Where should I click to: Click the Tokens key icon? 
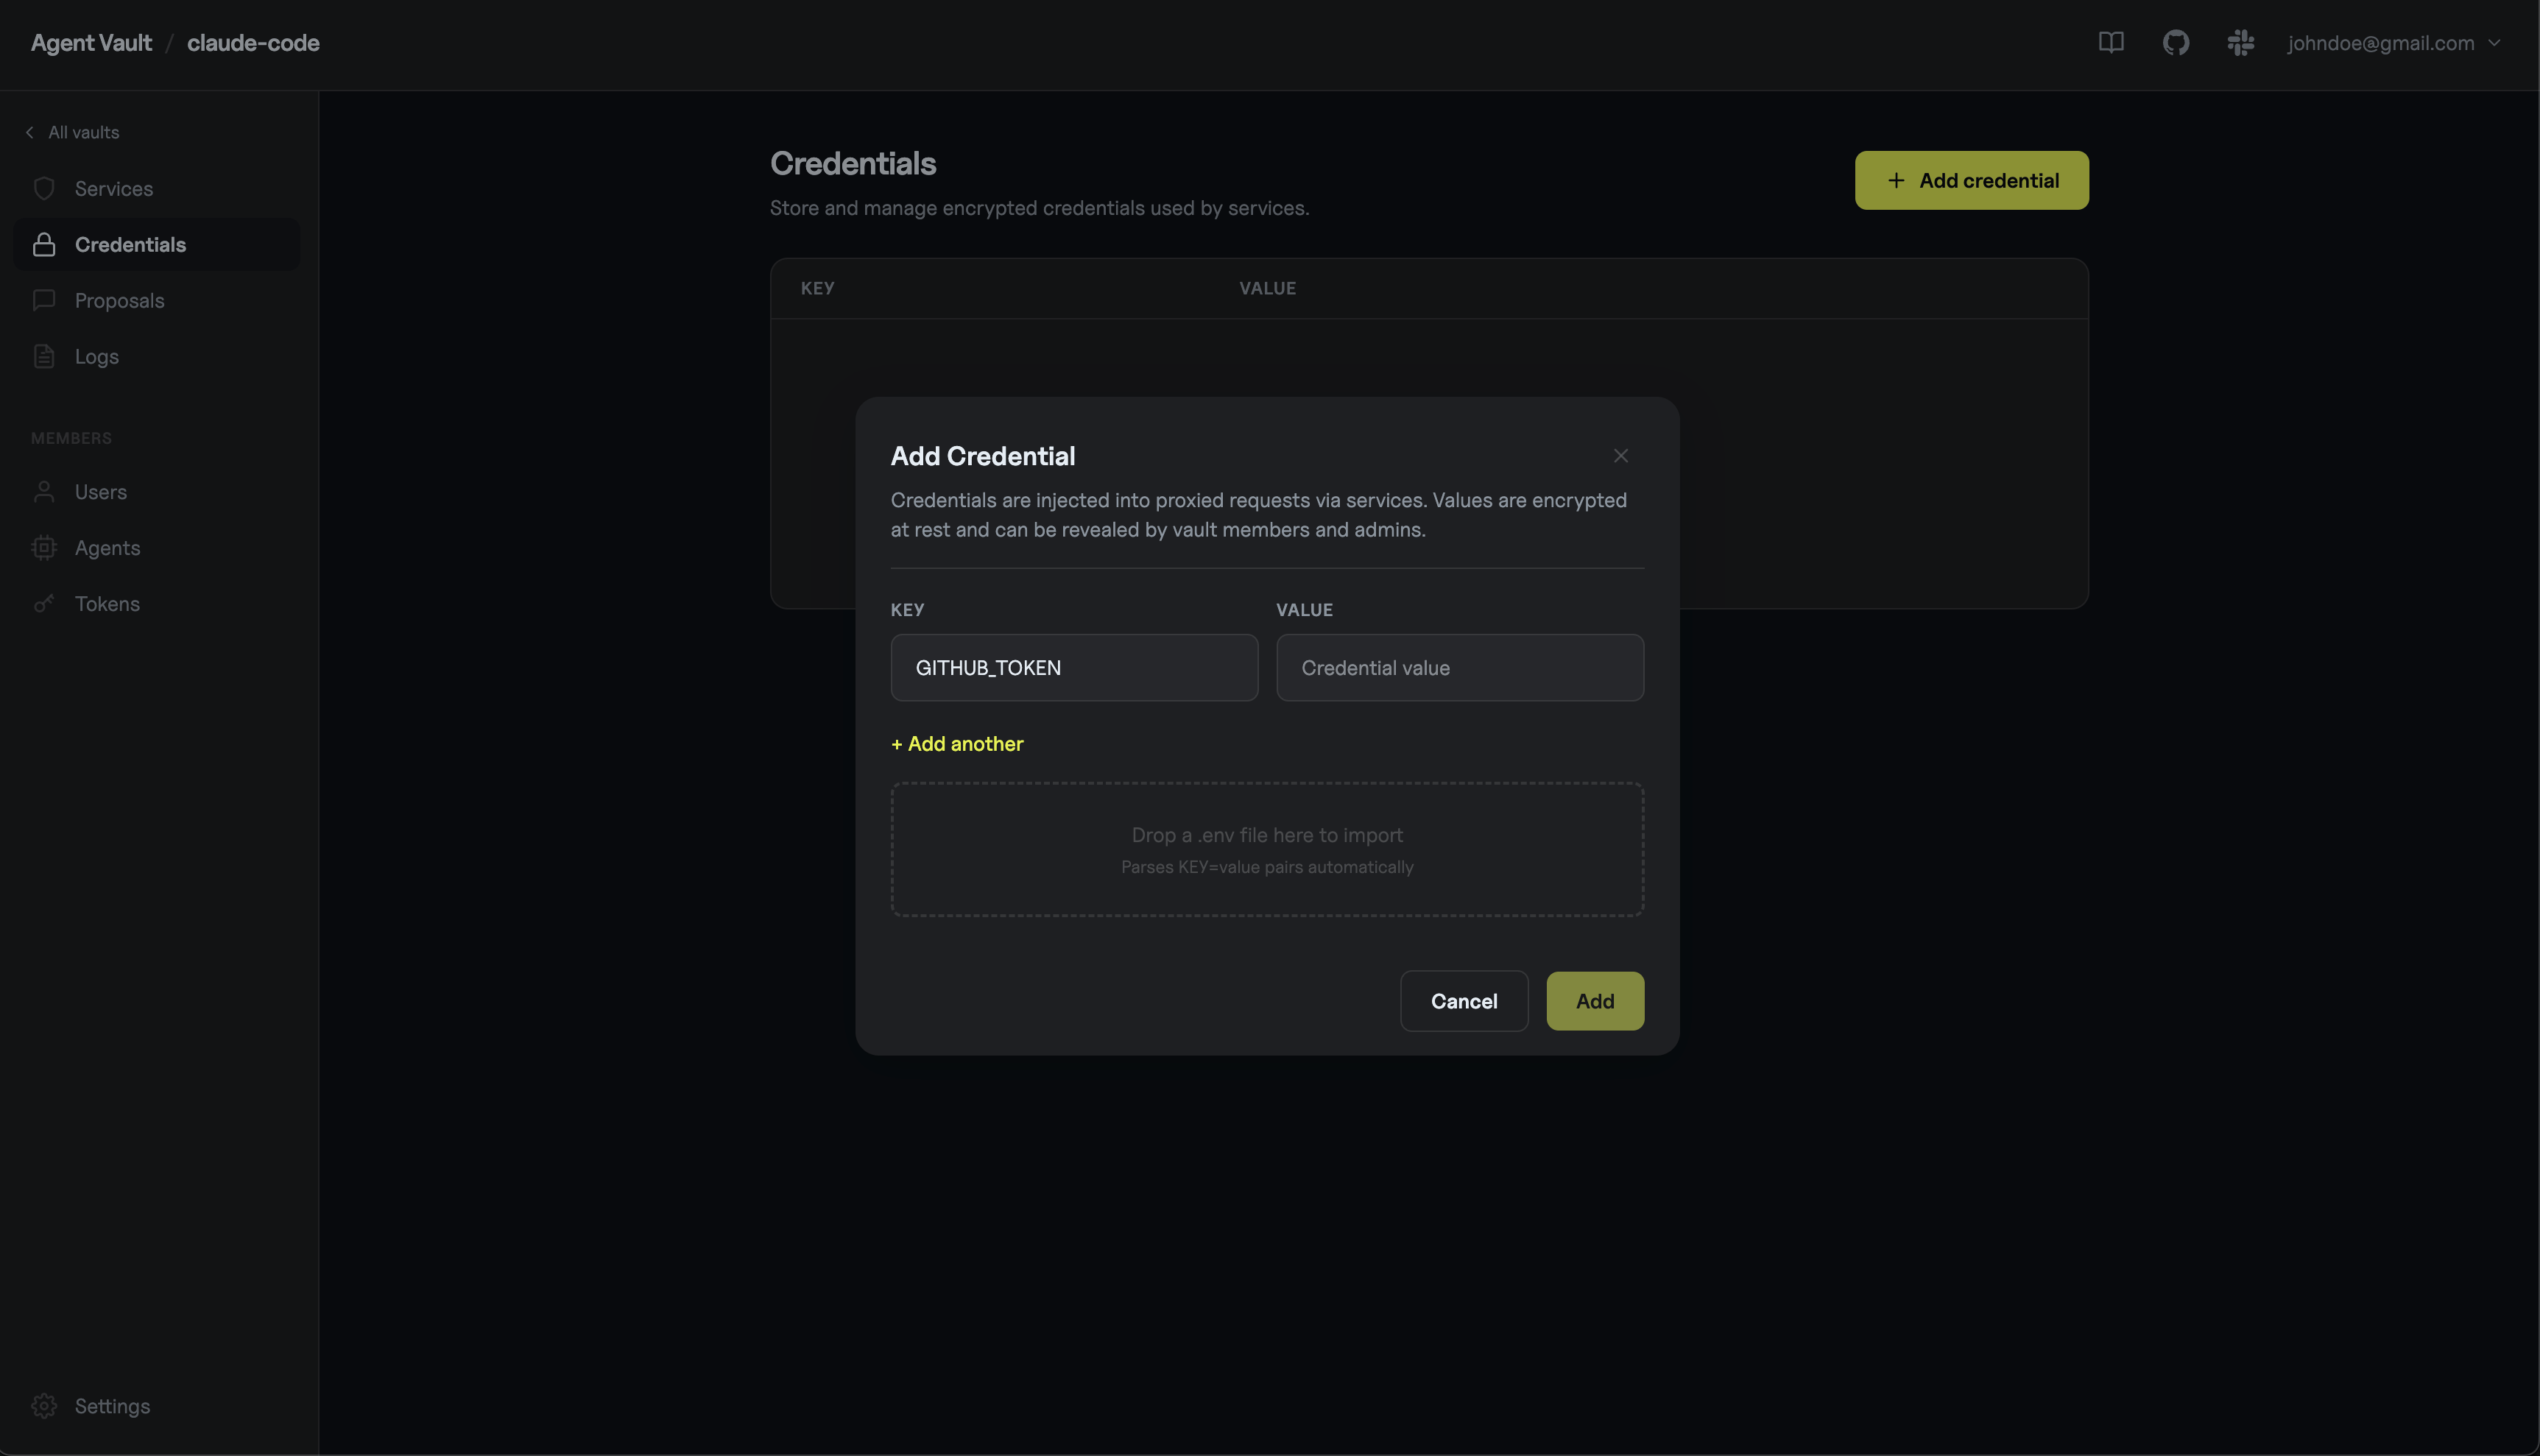click(x=44, y=604)
